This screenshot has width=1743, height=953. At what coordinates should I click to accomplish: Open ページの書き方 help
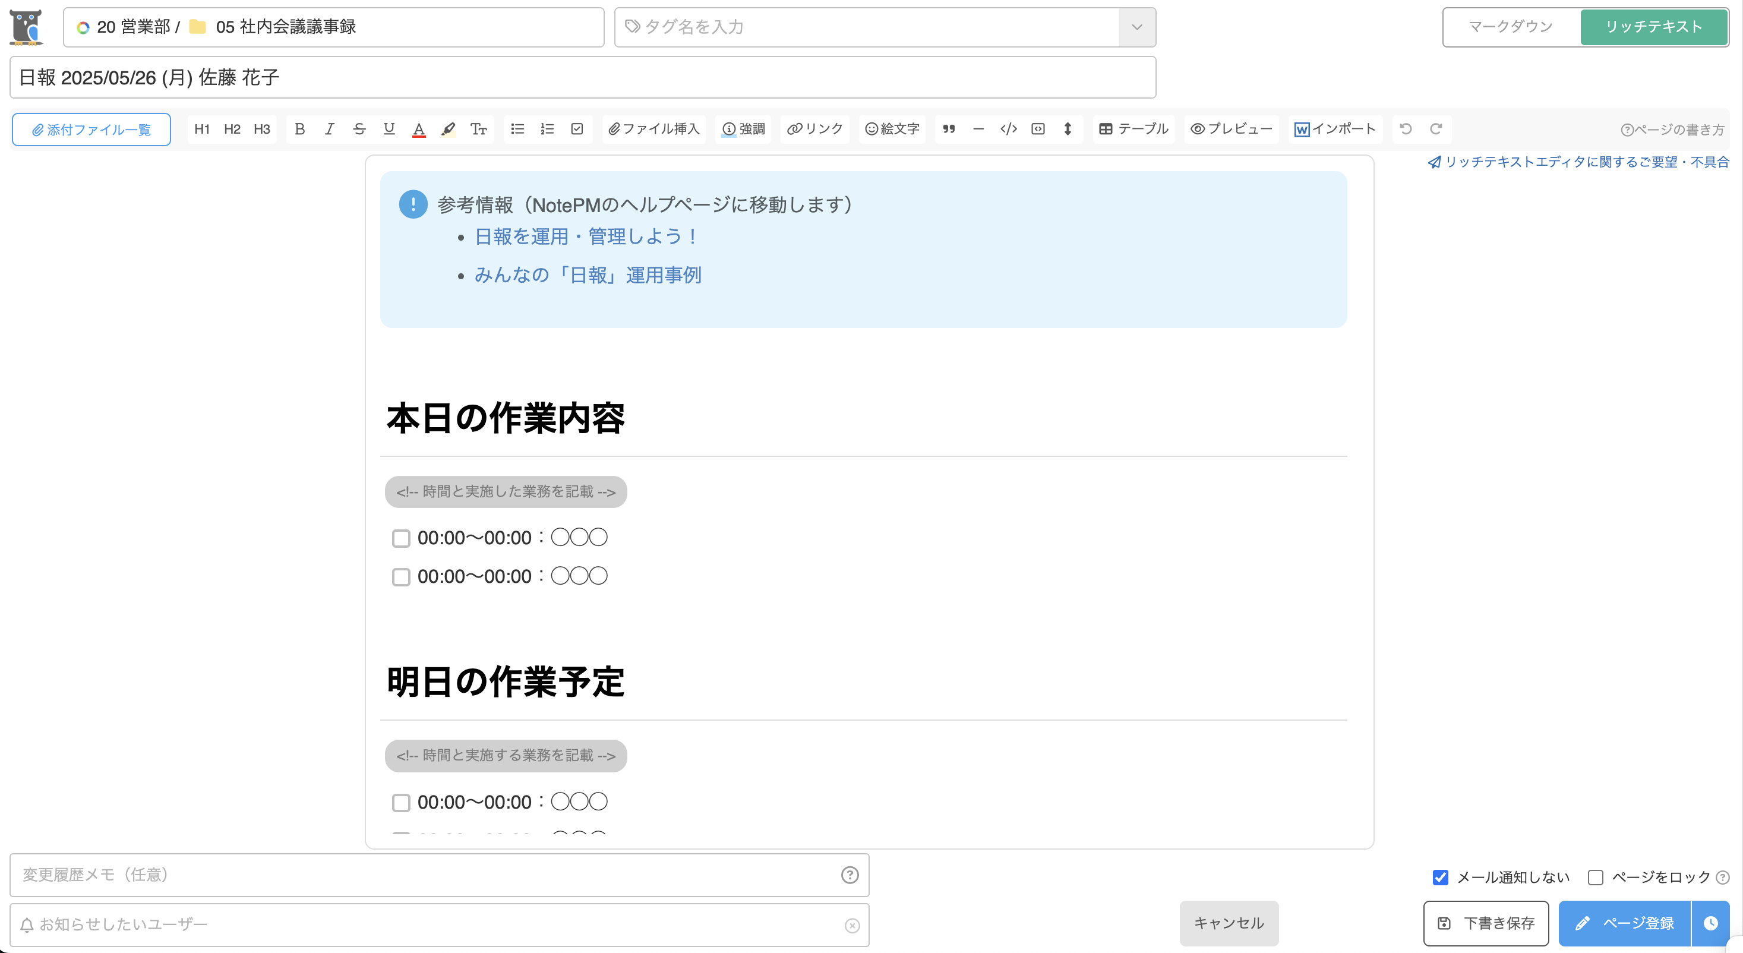tap(1673, 130)
